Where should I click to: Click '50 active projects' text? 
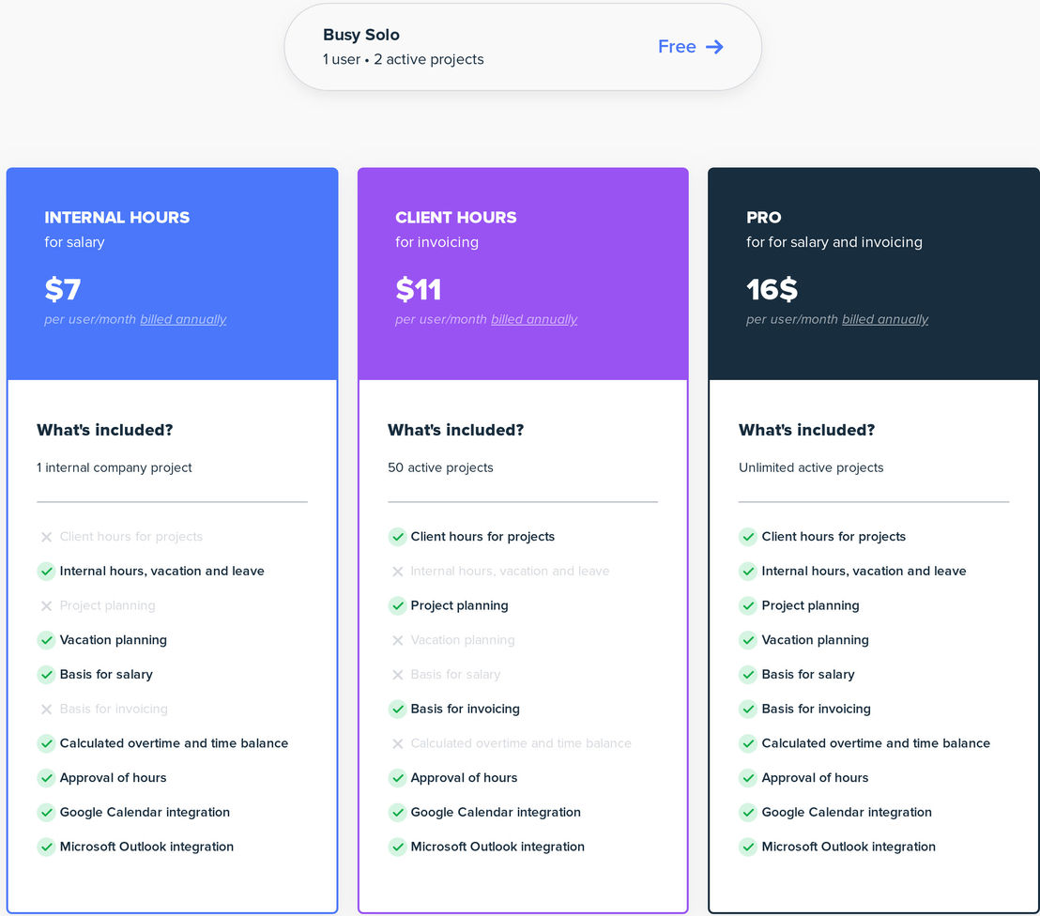440,467
